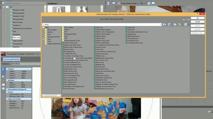
Task: Select the GPU accéléré folder in dialog tree
Action: coord(52,30)
